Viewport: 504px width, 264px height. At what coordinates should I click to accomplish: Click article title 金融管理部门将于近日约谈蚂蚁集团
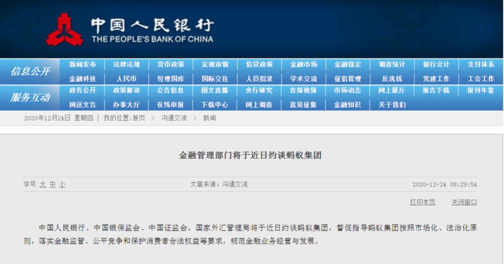tap(250, 156)
